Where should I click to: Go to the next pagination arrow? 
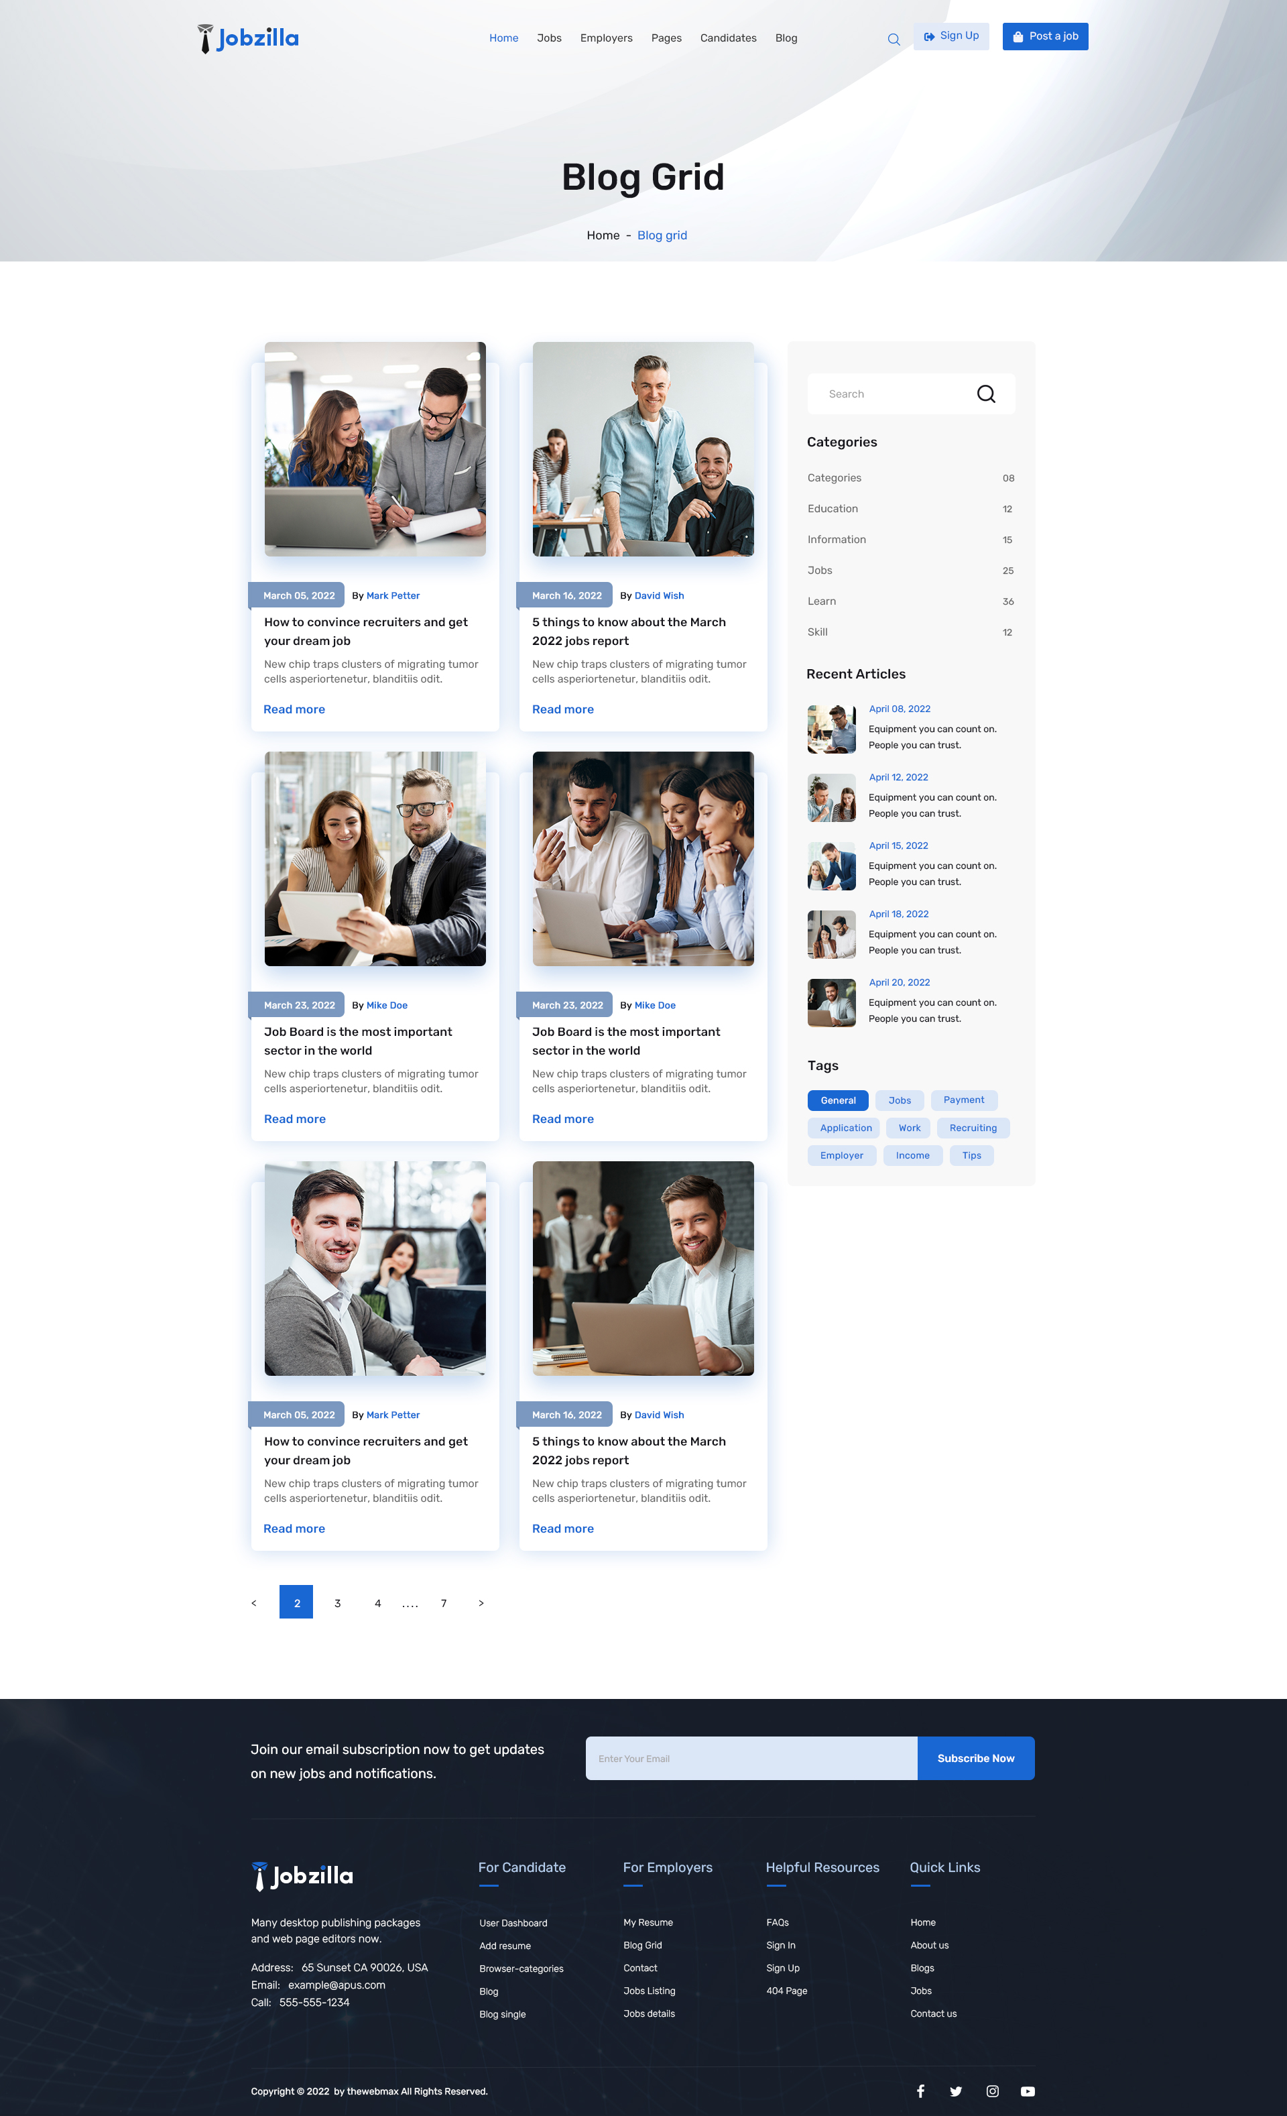pyautogui.click(x=481, y=1602)
